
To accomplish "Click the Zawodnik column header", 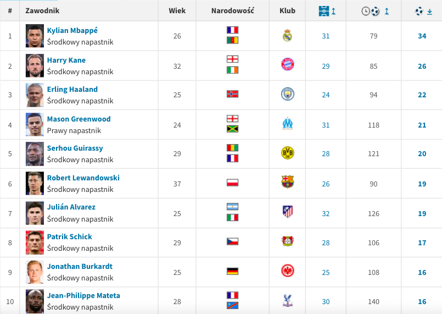I will [x=42, y=11].
